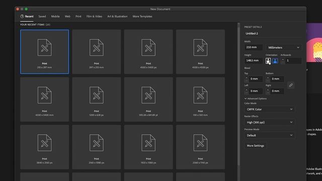The height and width of the screenshot is (181, 322).
Task: Switch to the Mobile tab
Action: (x=55, y=17)
